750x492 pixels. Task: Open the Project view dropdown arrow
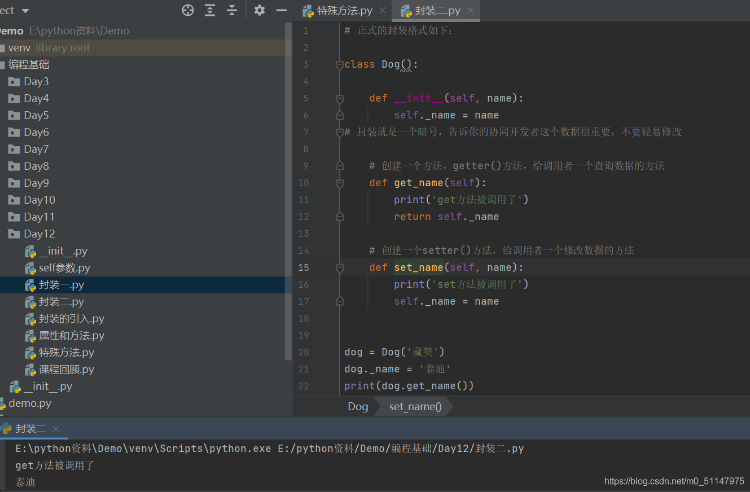tap(25, 11)
